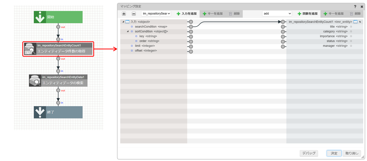The width and height of the screenshot is (367, 161).
Task: Click the 関数を追加 toolbar button
Action: click(x=307, y=14)
